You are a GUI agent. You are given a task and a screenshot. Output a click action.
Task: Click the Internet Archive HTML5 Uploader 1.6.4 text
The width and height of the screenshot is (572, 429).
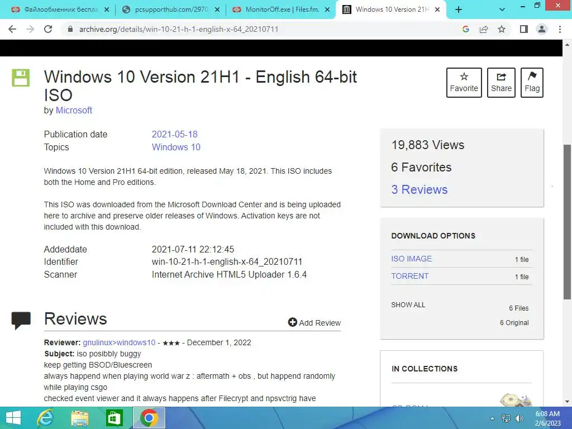(229, 274)
